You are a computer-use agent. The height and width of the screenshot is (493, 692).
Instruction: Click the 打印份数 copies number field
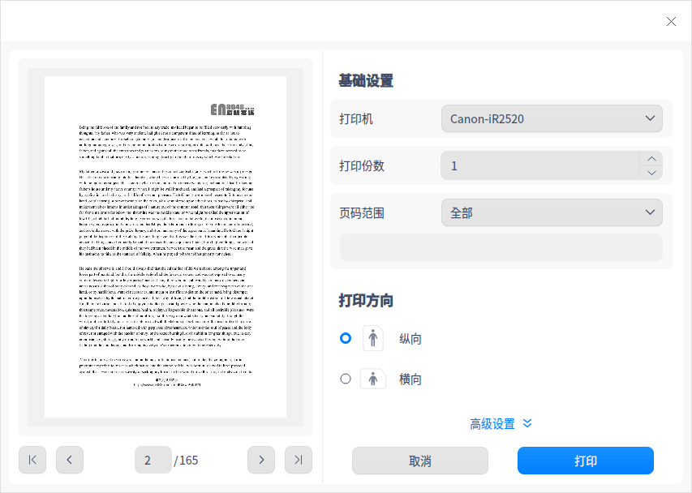[540, 165]
